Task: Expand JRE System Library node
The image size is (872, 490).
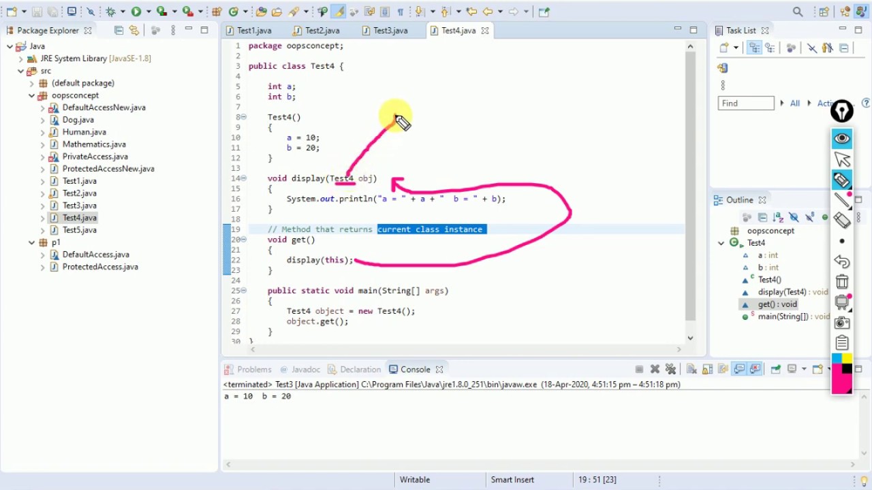Action: point(20,59)
